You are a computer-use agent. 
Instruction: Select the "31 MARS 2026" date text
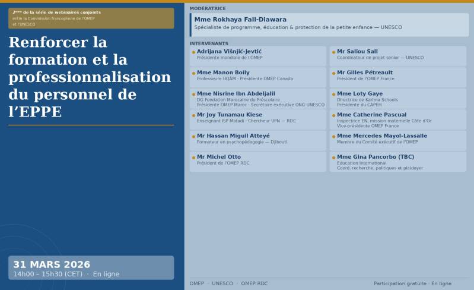point(52,264)
